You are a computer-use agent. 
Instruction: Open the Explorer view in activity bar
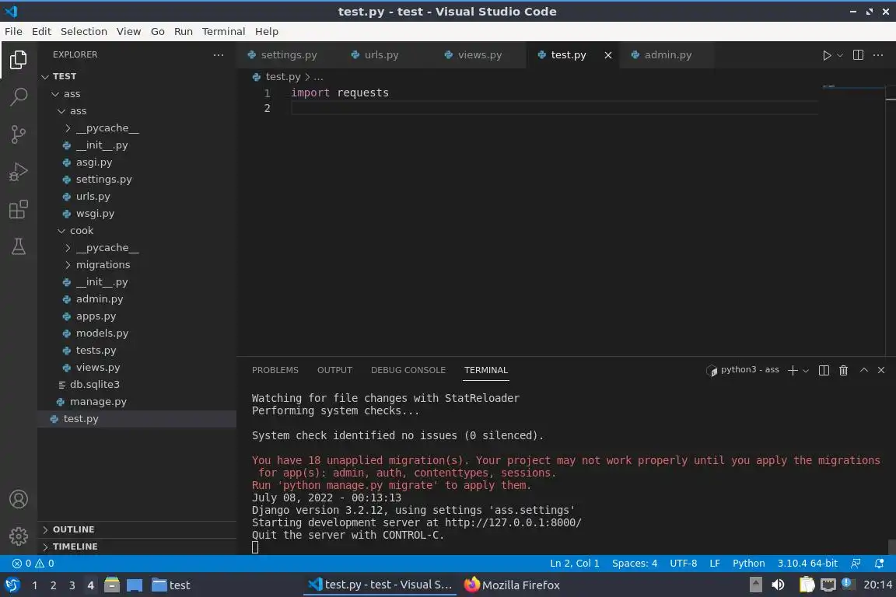point(19,59)
